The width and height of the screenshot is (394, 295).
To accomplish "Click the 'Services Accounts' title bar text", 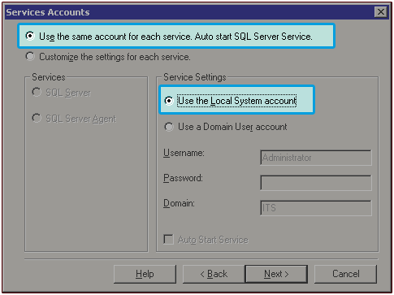I will tap(48, 12).
